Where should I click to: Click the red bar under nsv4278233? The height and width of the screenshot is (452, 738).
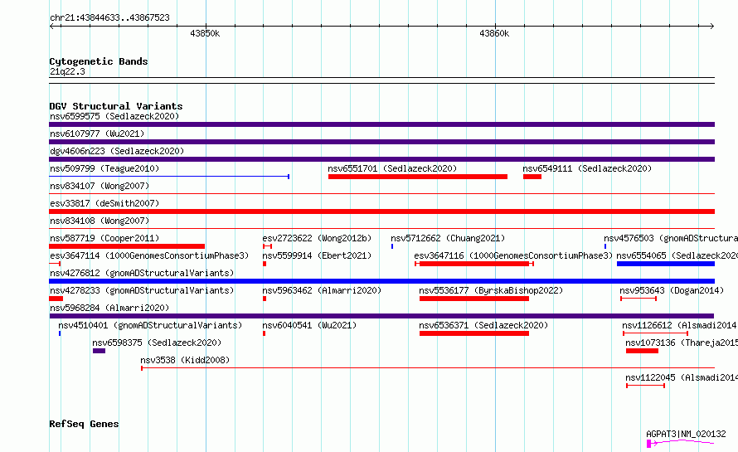[x=56, y=299]
